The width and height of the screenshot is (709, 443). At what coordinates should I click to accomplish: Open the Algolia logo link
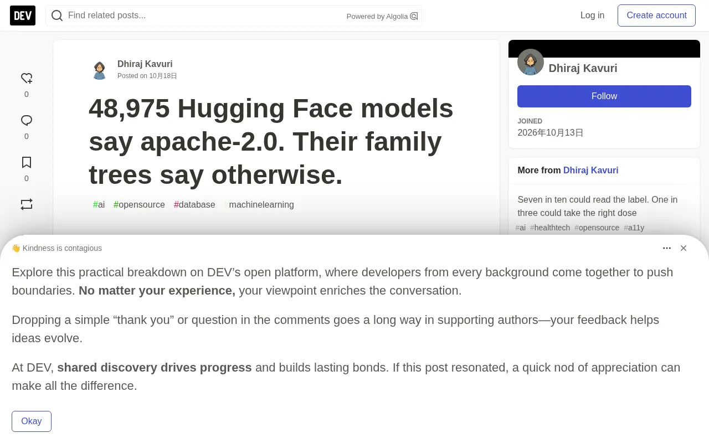414,16
